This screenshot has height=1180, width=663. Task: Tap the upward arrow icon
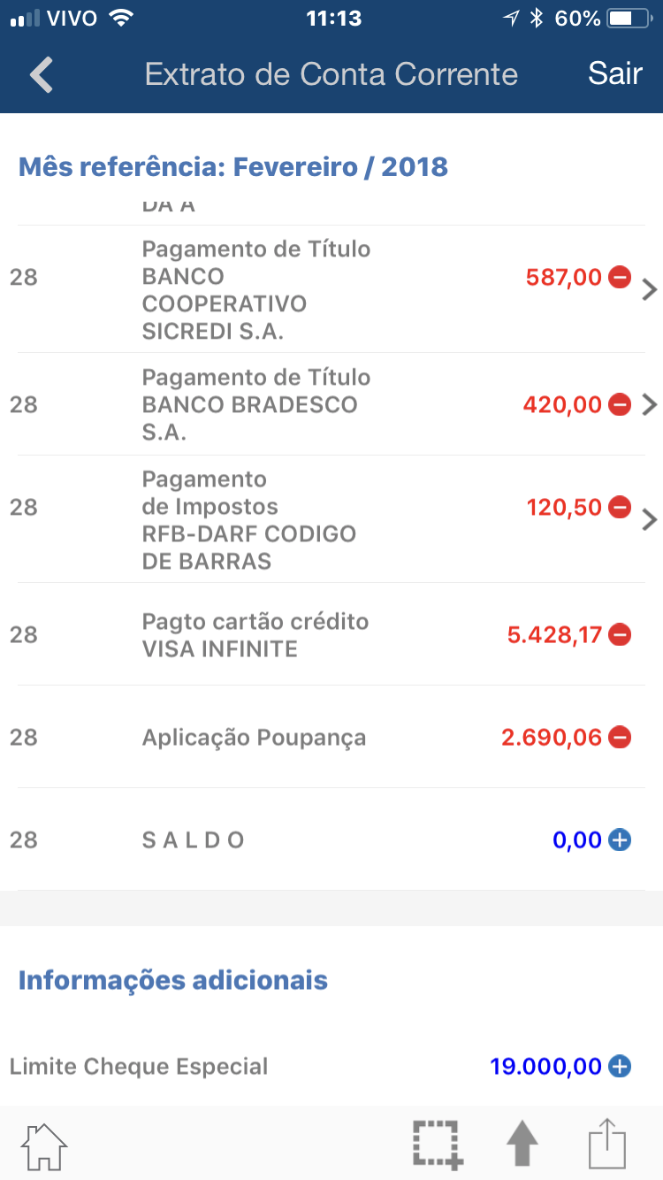click(522, 1145)
